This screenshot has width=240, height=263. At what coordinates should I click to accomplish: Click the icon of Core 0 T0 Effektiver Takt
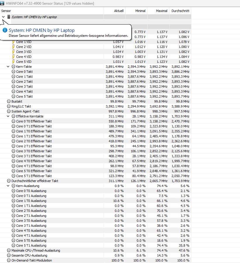[x=13, y=121]
